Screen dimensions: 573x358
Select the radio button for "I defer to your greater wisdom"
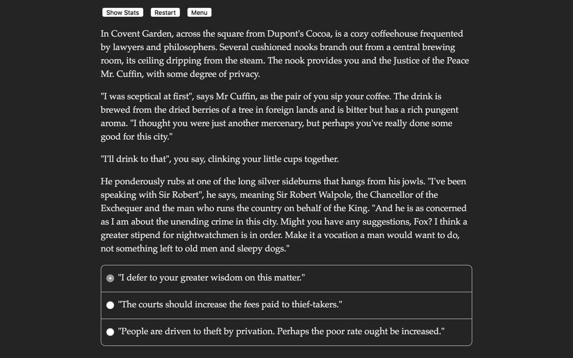pos(110,278)
